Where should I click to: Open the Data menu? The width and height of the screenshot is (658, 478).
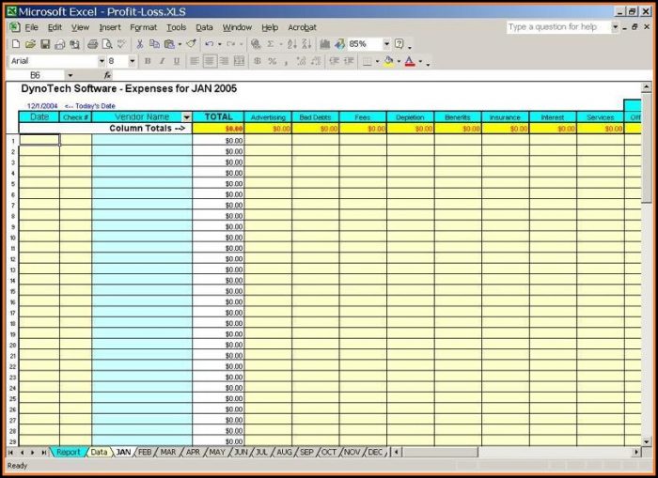[204, 27]
